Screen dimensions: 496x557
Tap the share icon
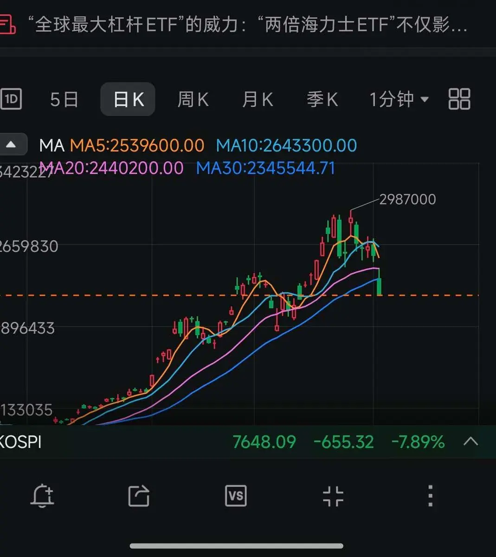[139, 496]
